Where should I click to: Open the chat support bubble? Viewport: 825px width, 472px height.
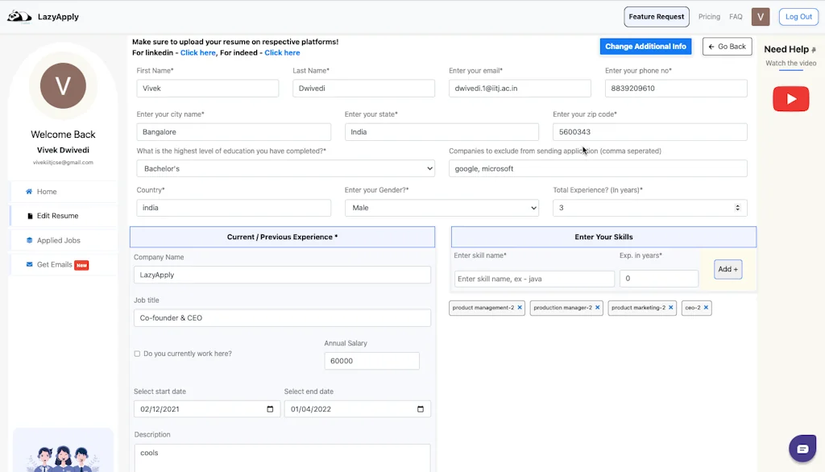(x=802, y=448)
